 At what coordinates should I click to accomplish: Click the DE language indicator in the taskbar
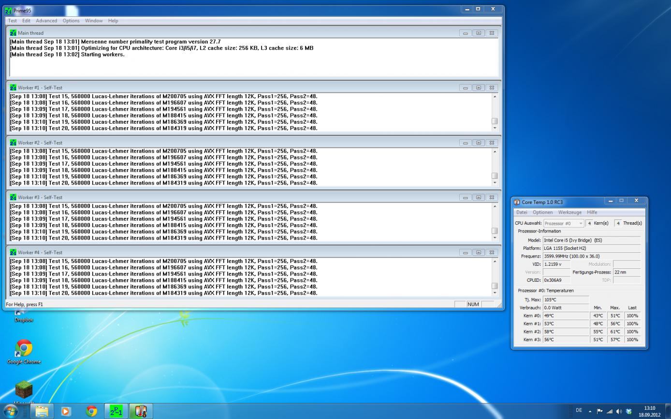click(579, 410)
